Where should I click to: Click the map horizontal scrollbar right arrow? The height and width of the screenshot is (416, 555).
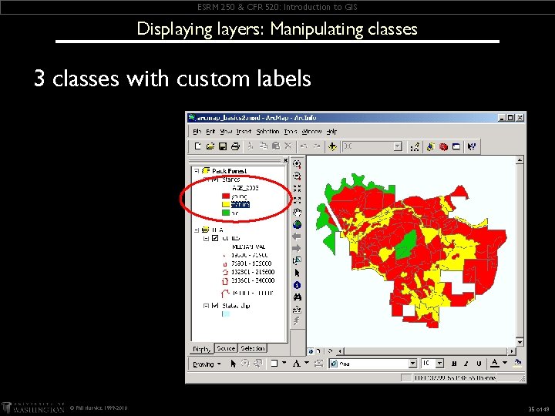tap(512, 351)
